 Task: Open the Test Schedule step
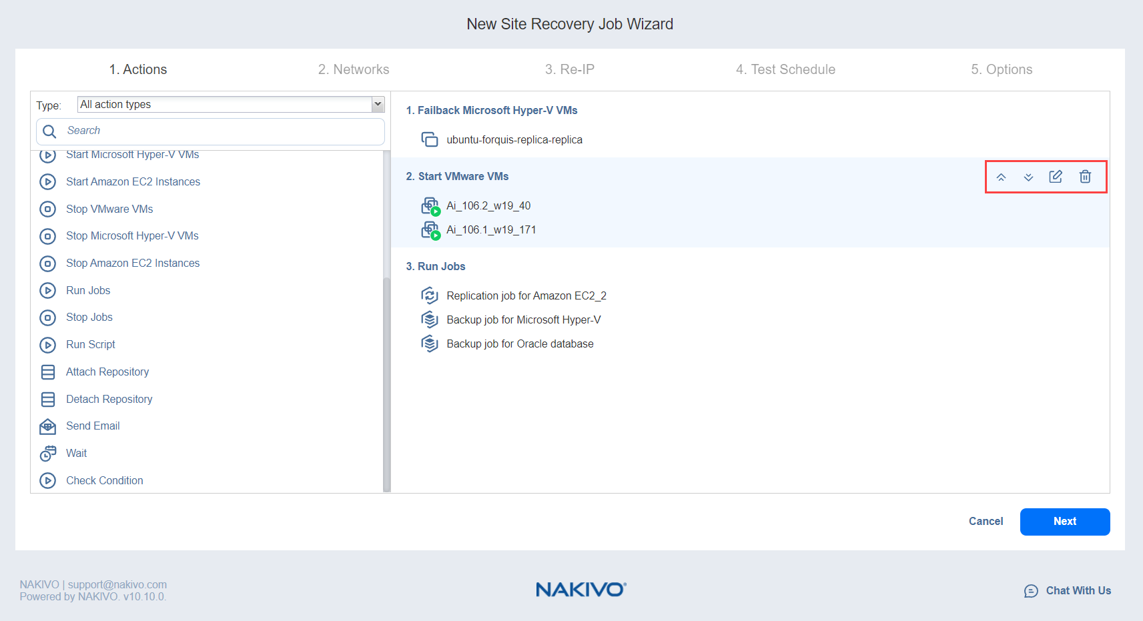785,69
